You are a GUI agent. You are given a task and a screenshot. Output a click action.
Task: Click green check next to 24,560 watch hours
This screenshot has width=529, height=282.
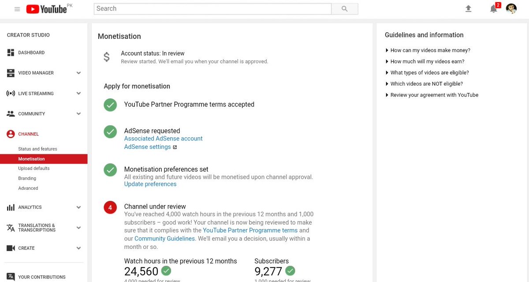coord(166,271)
